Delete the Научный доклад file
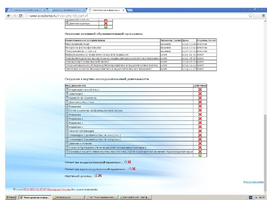 [x=100, y=176]
